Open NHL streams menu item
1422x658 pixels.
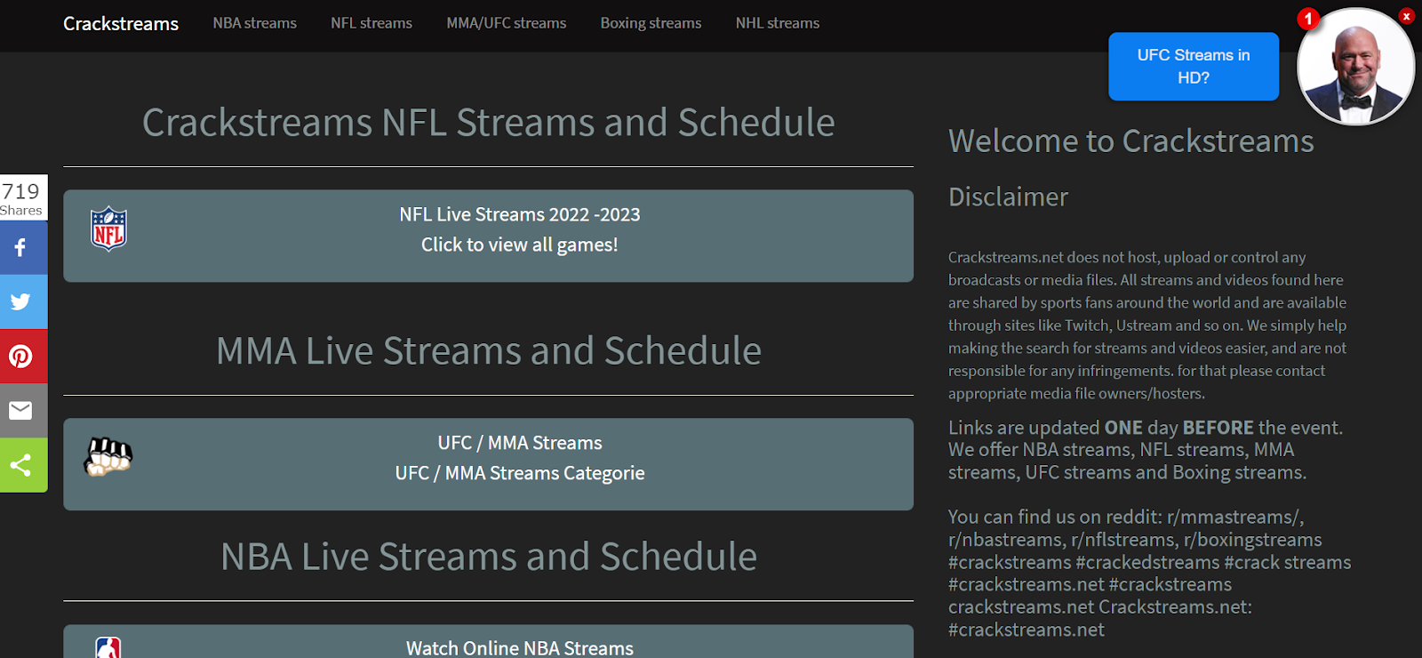(778, 23)
